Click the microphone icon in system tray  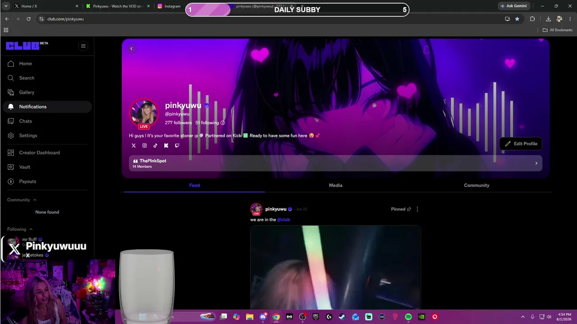pyautogui.click(x=532, y=317)
